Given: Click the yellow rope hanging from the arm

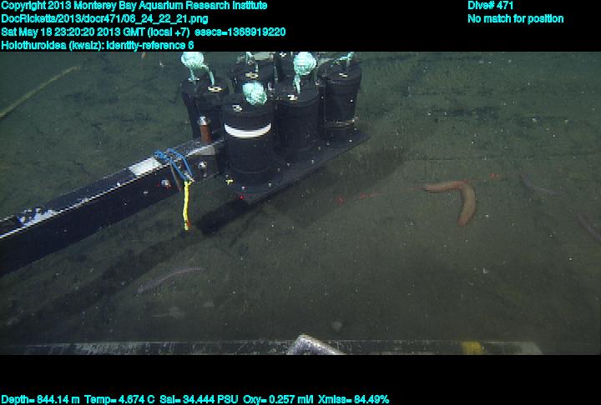Looking at the screenshot, I should click(x=186, y=204).
